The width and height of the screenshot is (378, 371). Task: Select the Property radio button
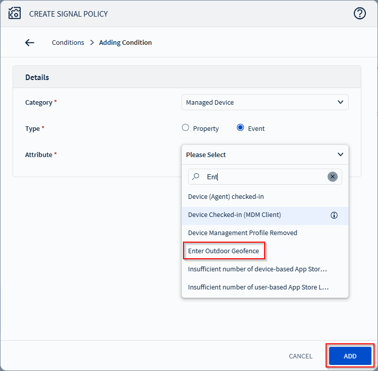185,128
